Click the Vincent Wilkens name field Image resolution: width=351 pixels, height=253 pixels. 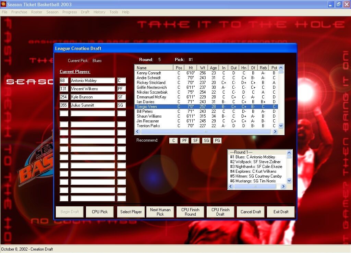pos(93,89)
